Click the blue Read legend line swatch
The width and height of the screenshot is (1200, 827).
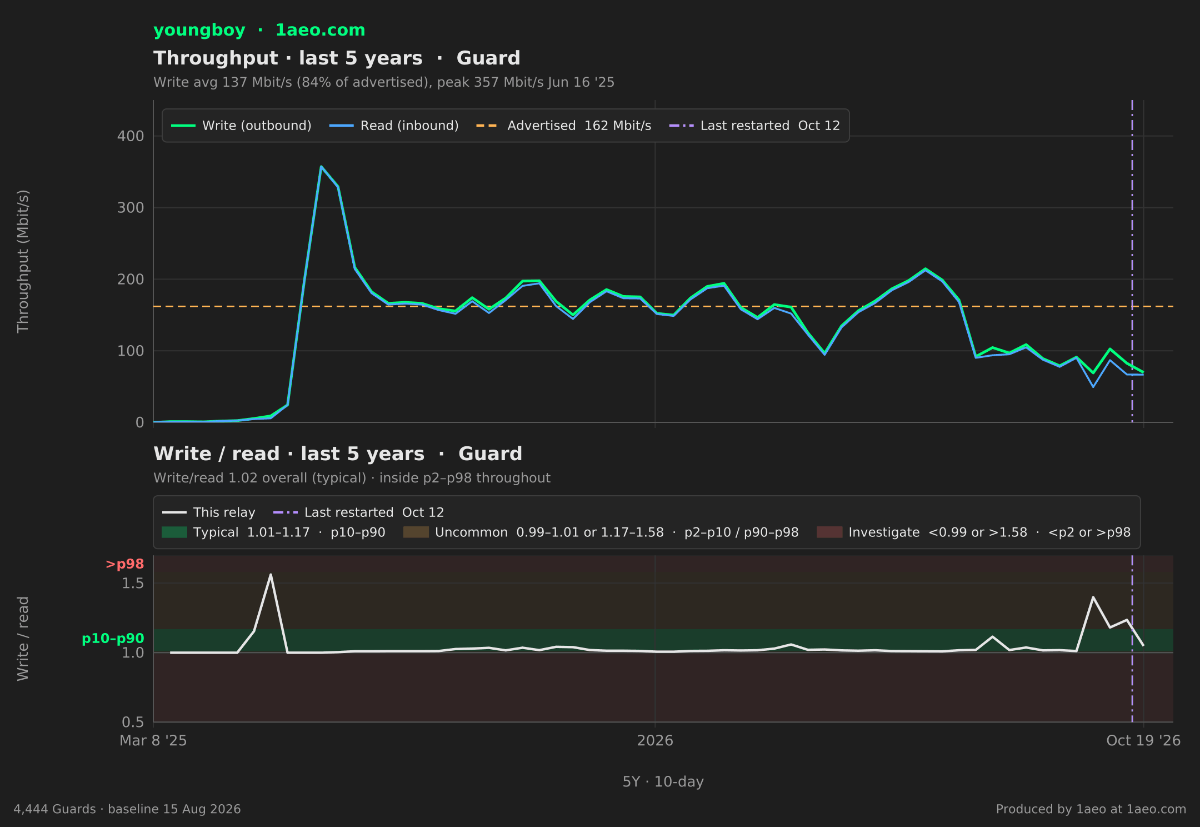(x=341, y=126)
